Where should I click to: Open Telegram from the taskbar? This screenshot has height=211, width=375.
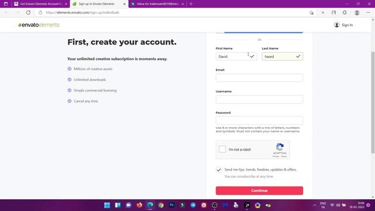193,205
